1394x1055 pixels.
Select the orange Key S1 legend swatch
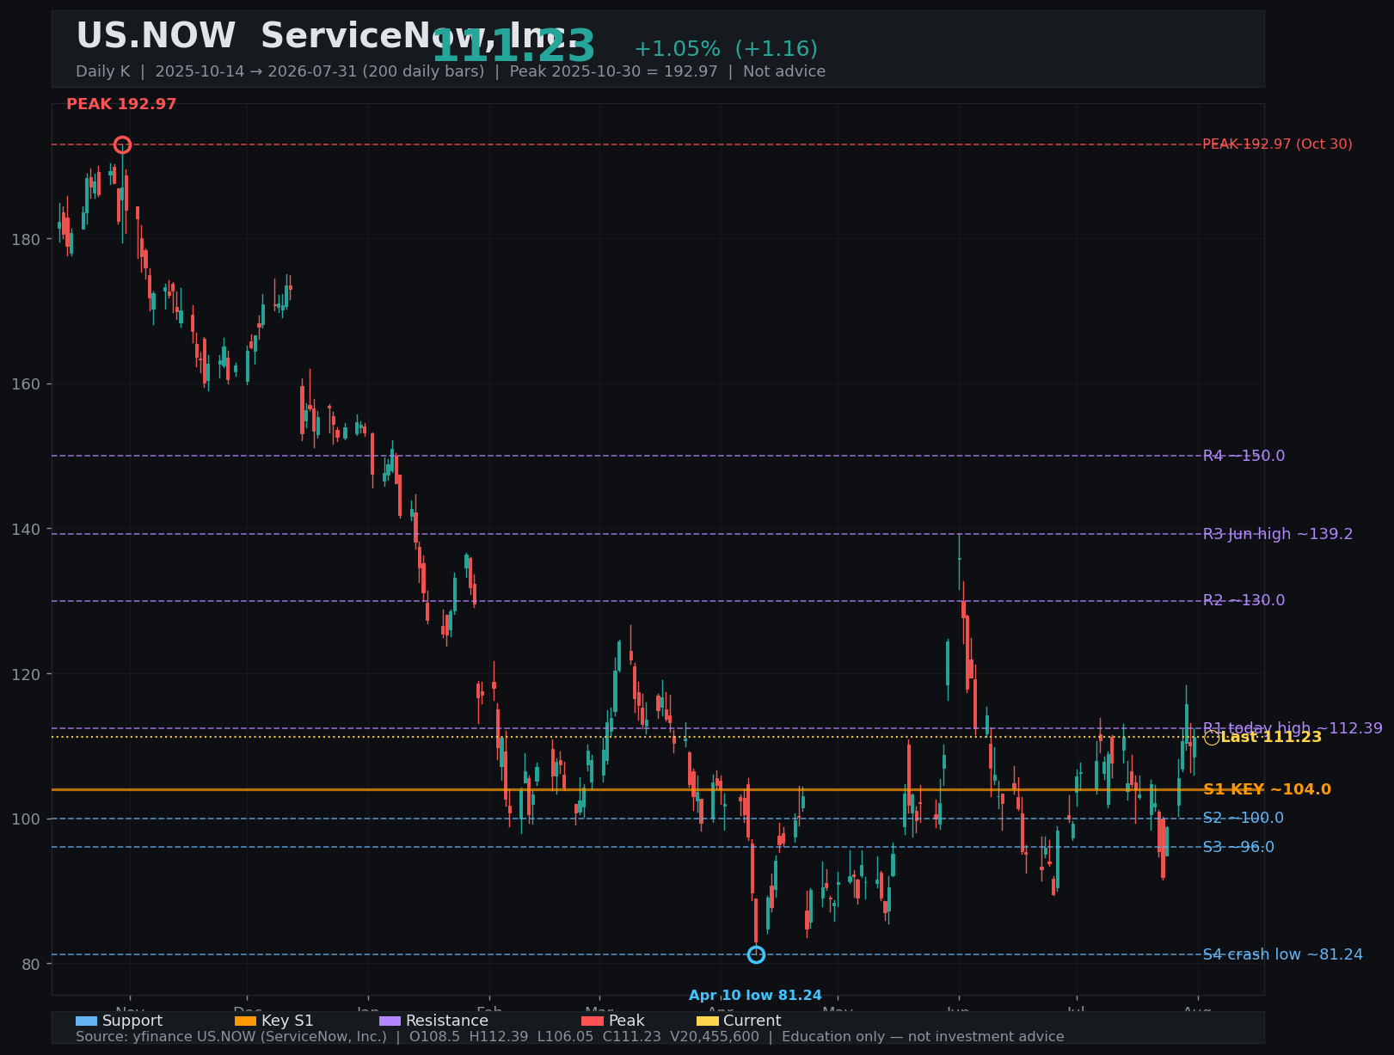245,1021
